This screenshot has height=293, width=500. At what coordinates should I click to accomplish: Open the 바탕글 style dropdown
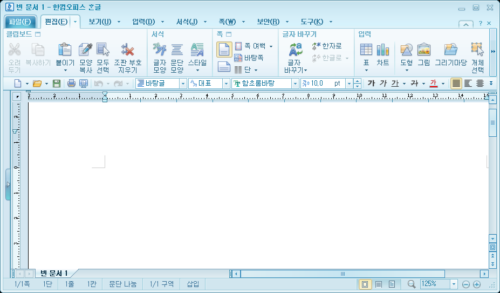(183, 84)
